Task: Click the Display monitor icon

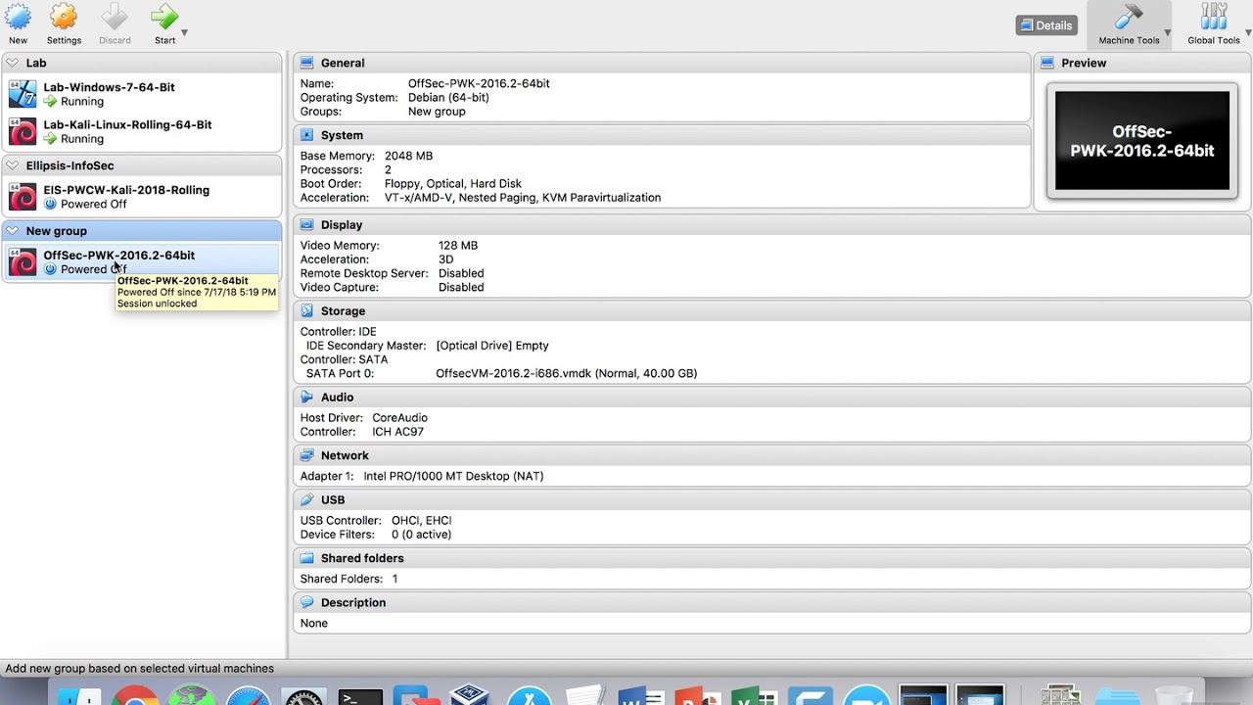Action: (x=307, y=224)
